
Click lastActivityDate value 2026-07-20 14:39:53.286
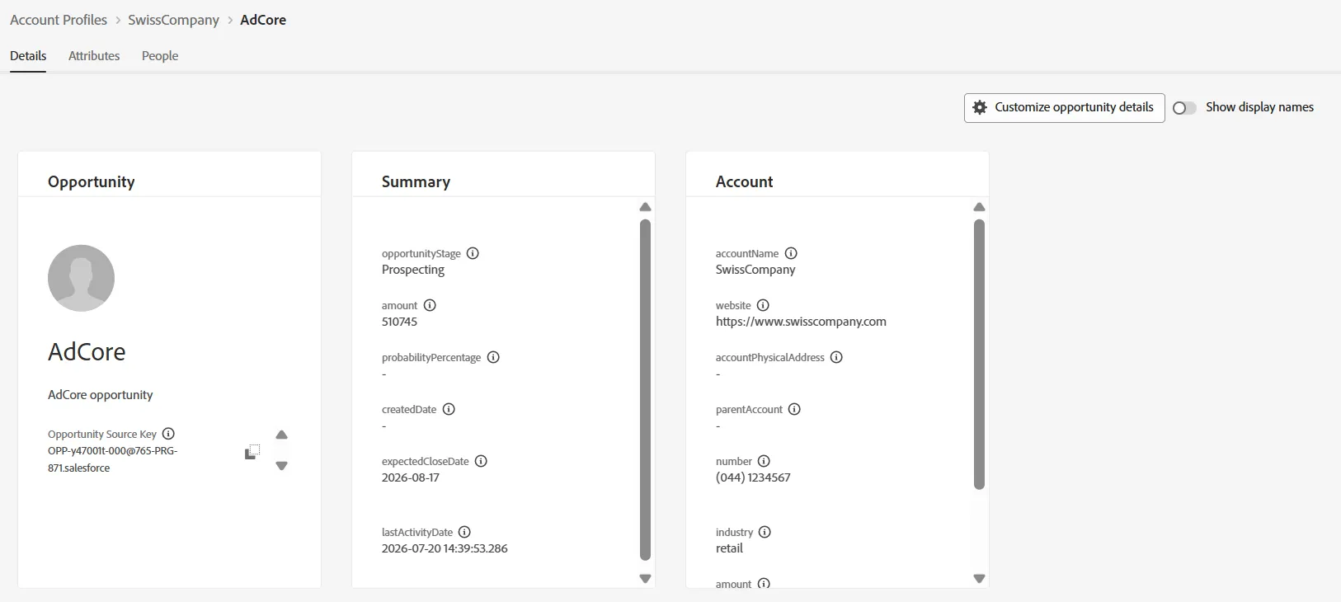pos(445,548)
